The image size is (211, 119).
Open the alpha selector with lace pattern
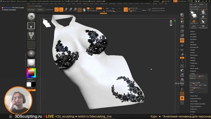pos(31,35)
